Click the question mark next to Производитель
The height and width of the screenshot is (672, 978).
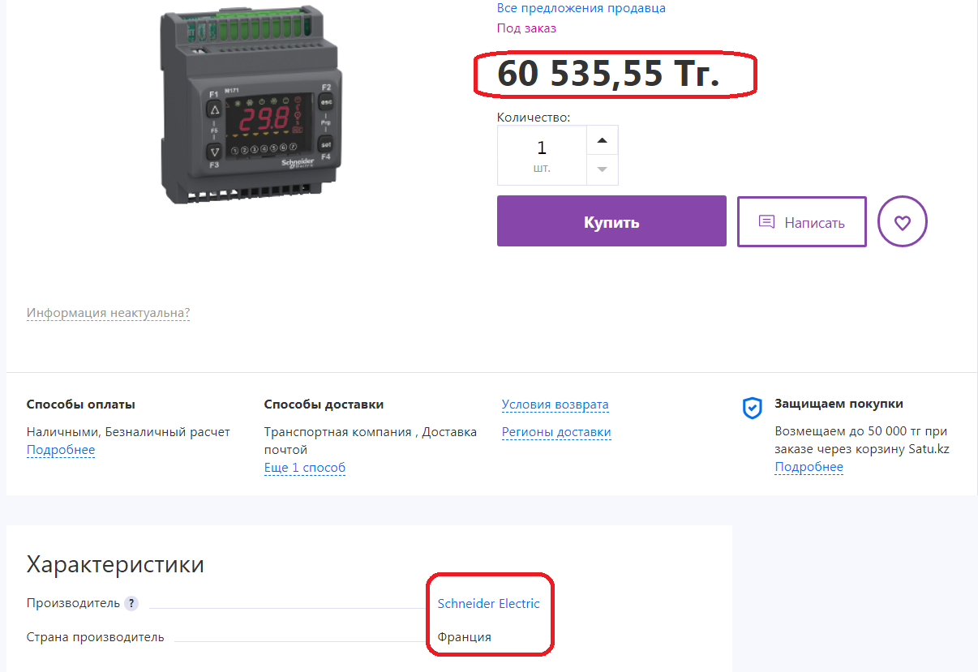131,603
